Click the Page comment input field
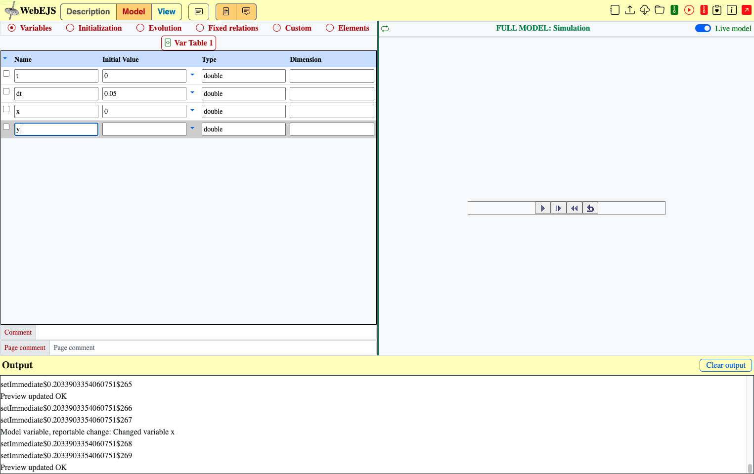 (x=213, y=348)
